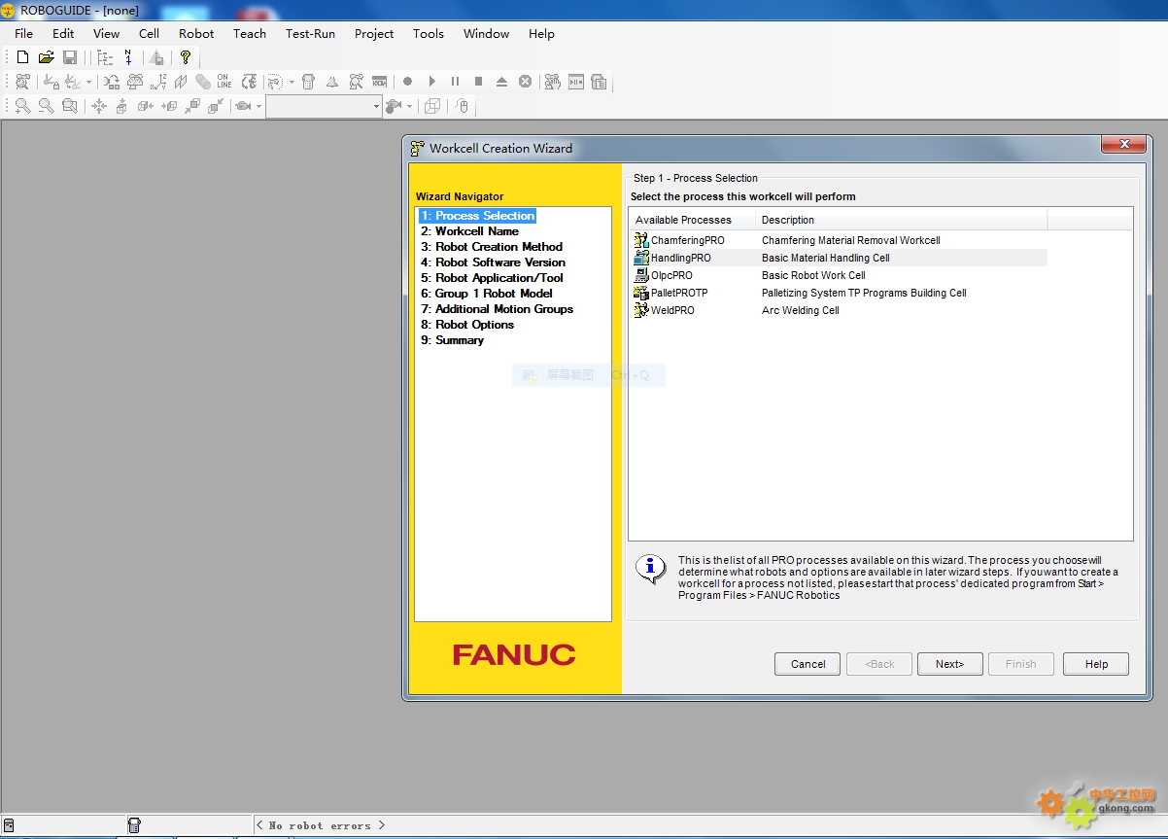Click the Abort circled X icon
The image size is (1168, 839).
pyautogui.click(x=525, y=82)
